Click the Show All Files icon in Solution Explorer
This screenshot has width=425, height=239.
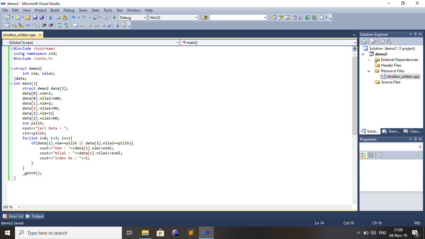[373, 41]
